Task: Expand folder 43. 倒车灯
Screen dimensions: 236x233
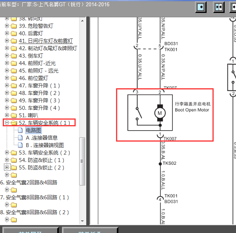Action: [x=7, y=56]
